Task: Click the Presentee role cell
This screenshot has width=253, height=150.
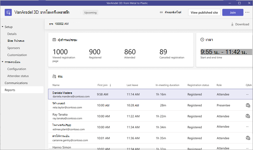Action: (x=223, y=105)
